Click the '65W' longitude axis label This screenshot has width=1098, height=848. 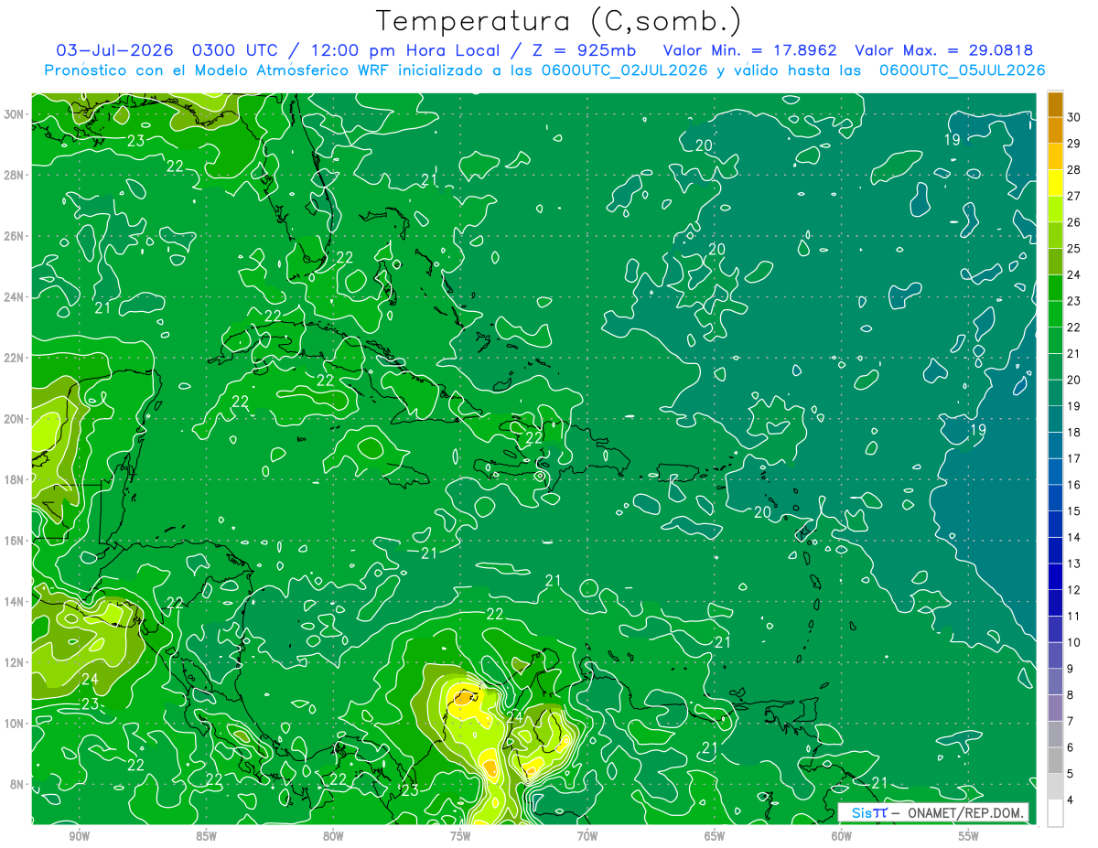pyautogui.click(x=715, y=837)
